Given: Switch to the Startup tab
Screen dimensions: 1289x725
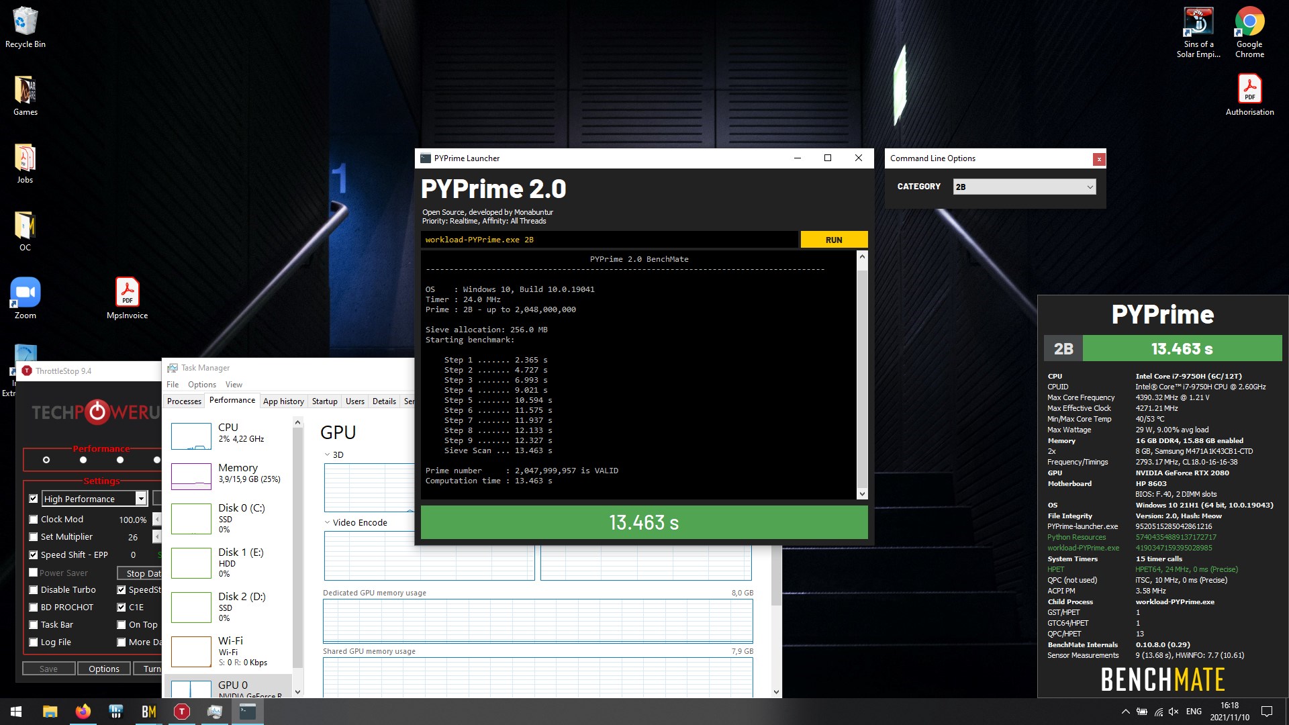Looking at the screenshot, I should click(x=325, y=401).
